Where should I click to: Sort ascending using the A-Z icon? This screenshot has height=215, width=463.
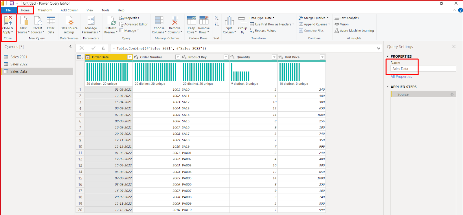point(216,18)
